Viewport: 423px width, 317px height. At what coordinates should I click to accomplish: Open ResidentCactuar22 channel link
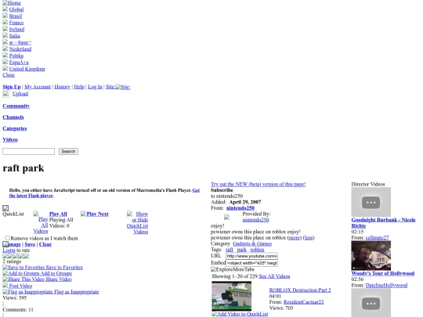[303, 302]
